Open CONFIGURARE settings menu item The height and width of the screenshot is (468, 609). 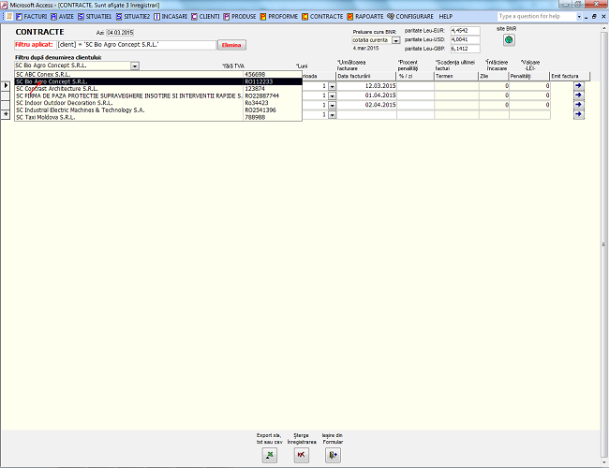[410, 16]
